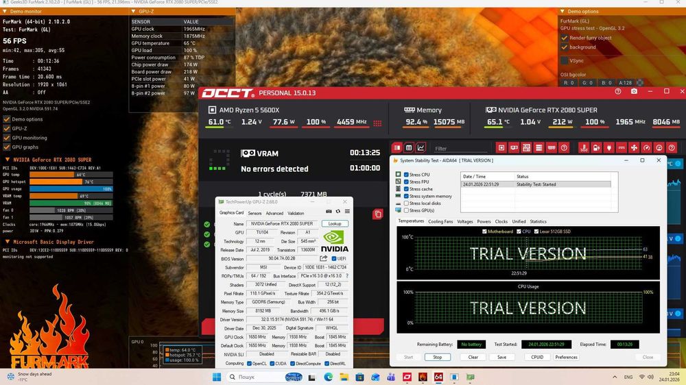This screenshot has width=686, height=385.
Task: Toggle Render furry object in FurMark
Action: [565, 38]
